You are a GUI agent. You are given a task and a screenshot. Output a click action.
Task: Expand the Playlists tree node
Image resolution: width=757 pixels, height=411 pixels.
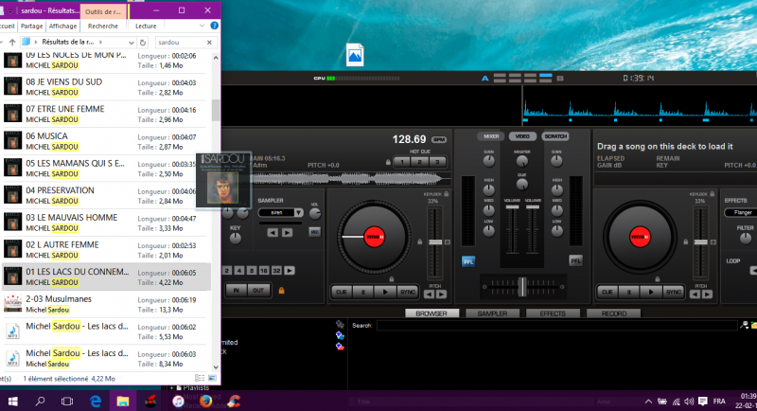(171, 387)
